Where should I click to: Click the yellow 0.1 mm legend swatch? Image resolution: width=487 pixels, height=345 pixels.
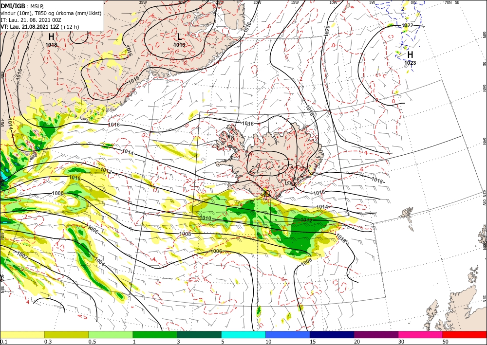pos(22,334)
